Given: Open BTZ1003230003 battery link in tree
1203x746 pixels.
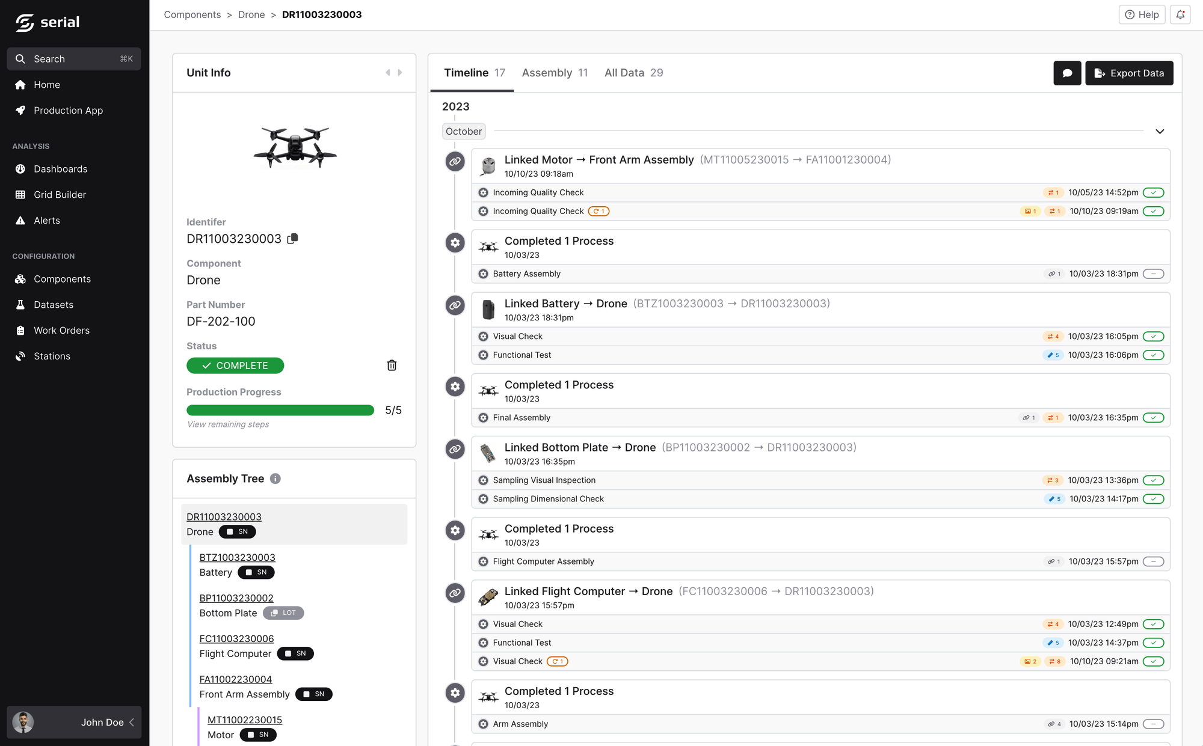Looking at the screenshot, I should pos(237,557).
